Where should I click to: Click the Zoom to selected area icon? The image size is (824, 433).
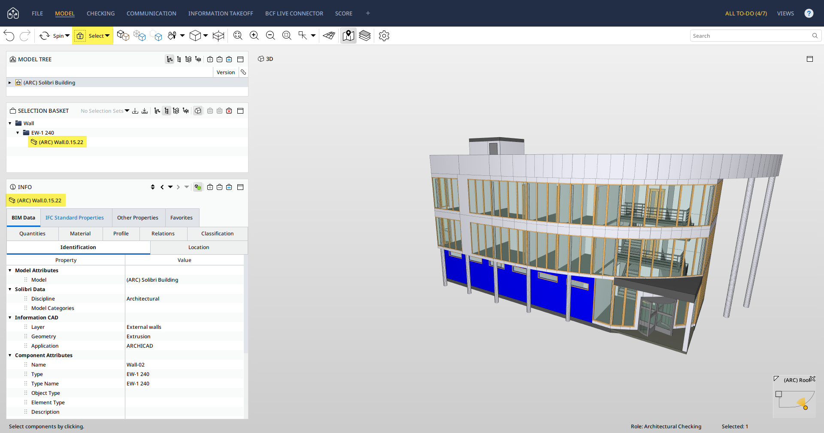coord(287,36)
